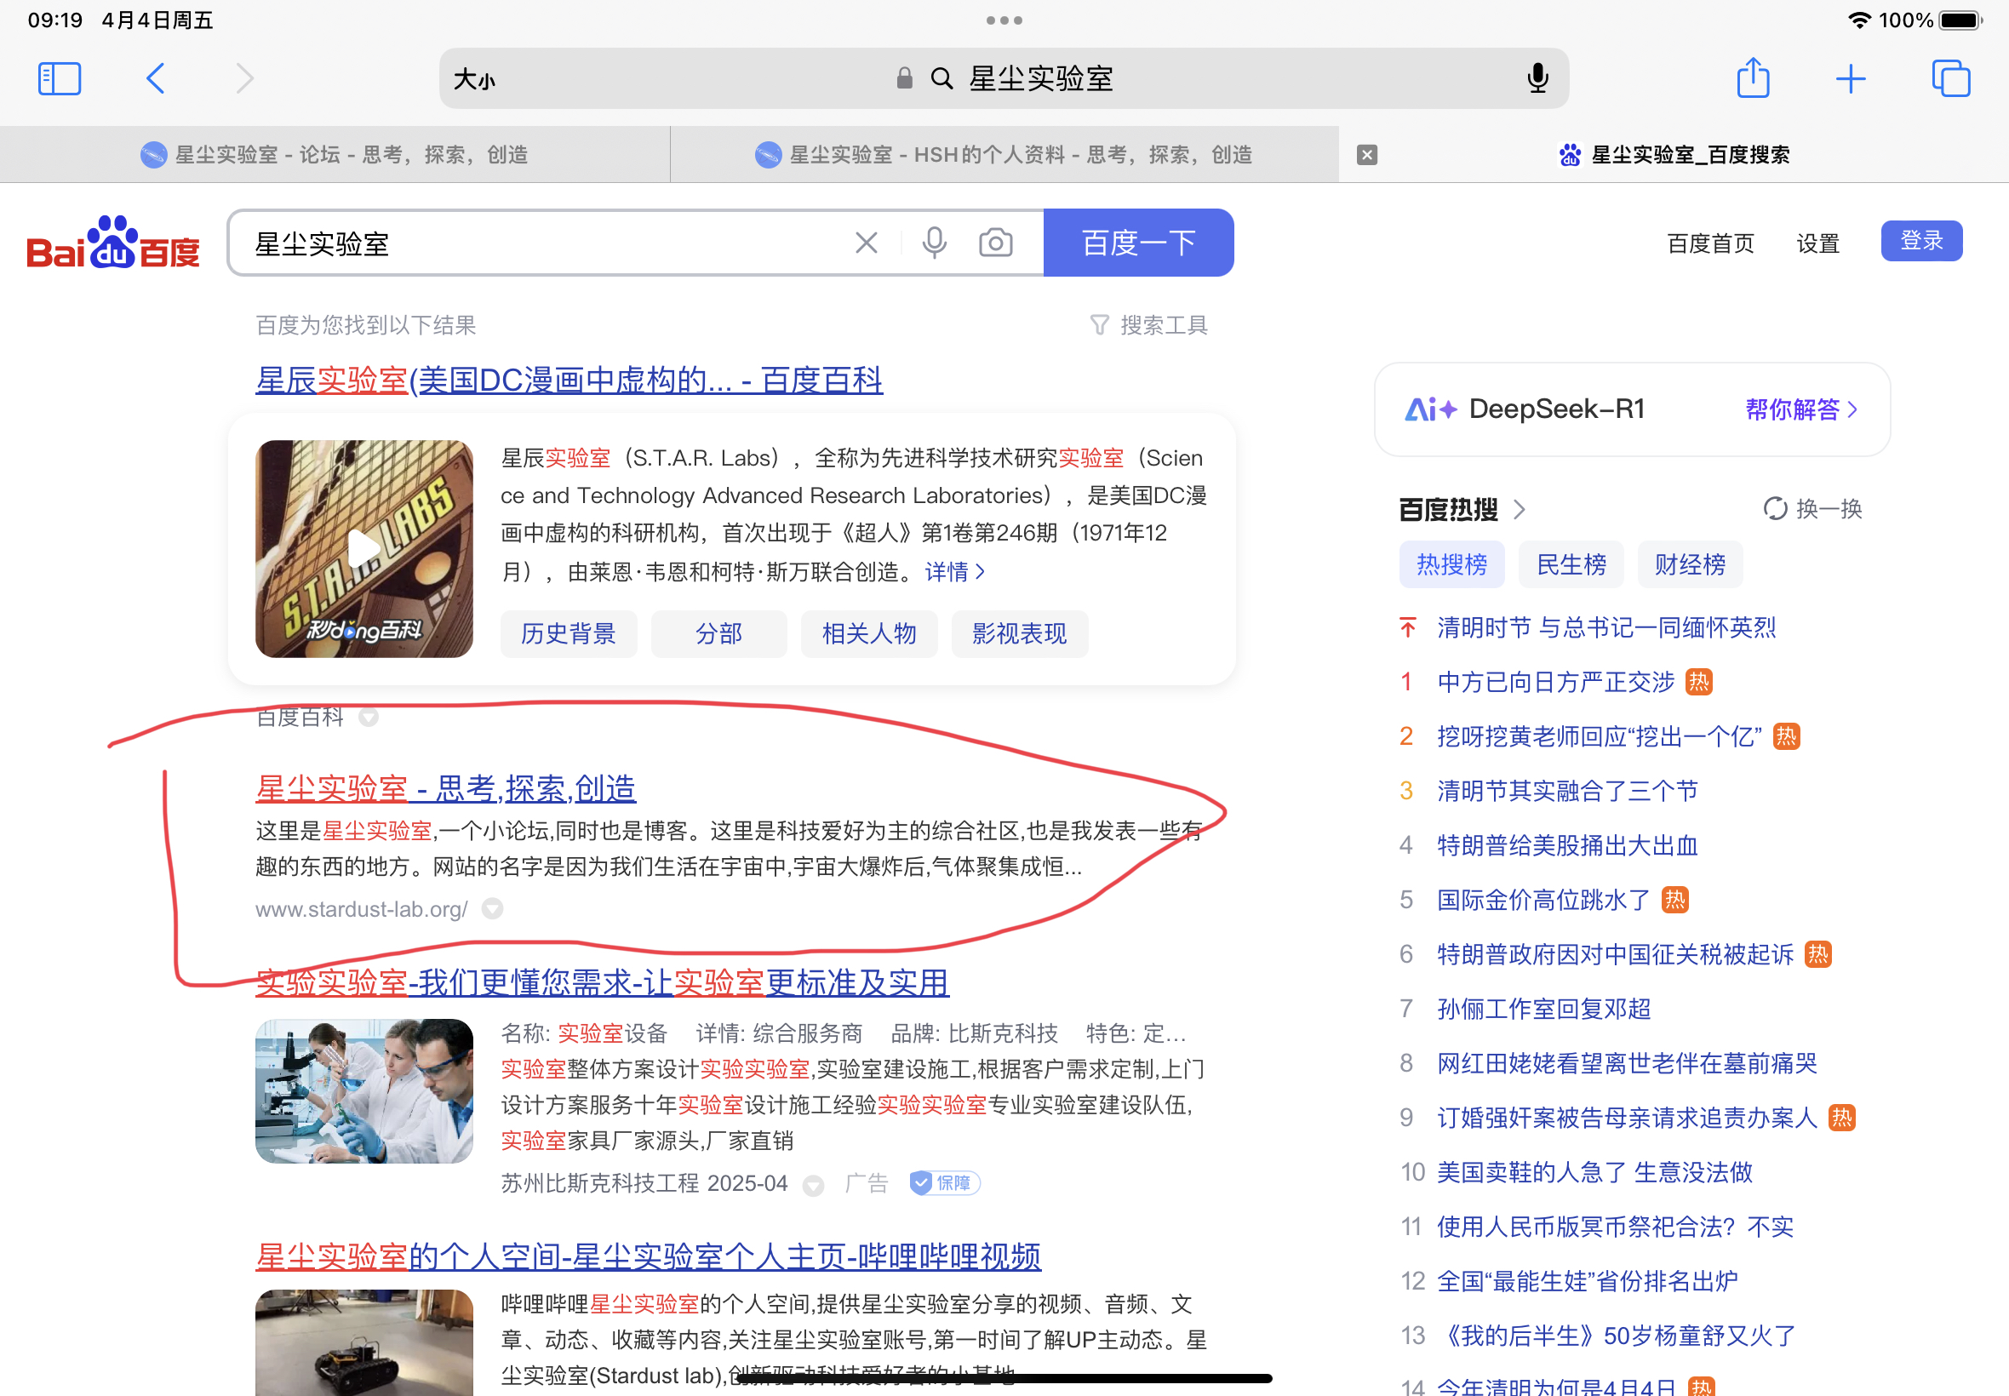
Task: Open the lab scientists ad thumbnail
Action: pos(363,1090)
